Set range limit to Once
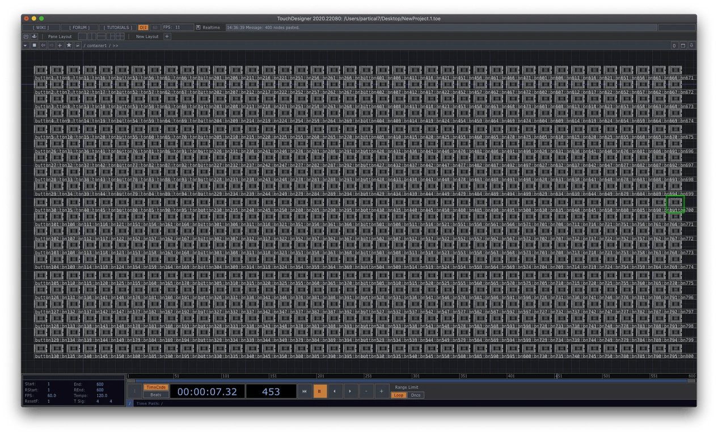Image resolution: width=718 pixels, height=435 pixels. [x=416, y=395]
